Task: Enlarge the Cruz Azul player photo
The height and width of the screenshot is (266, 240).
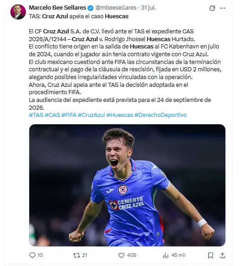Action: coord(127,185)
